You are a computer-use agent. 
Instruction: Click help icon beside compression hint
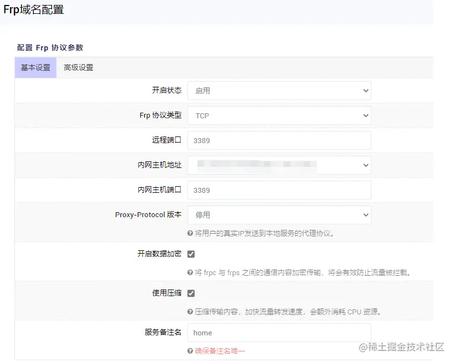point(190,312)
